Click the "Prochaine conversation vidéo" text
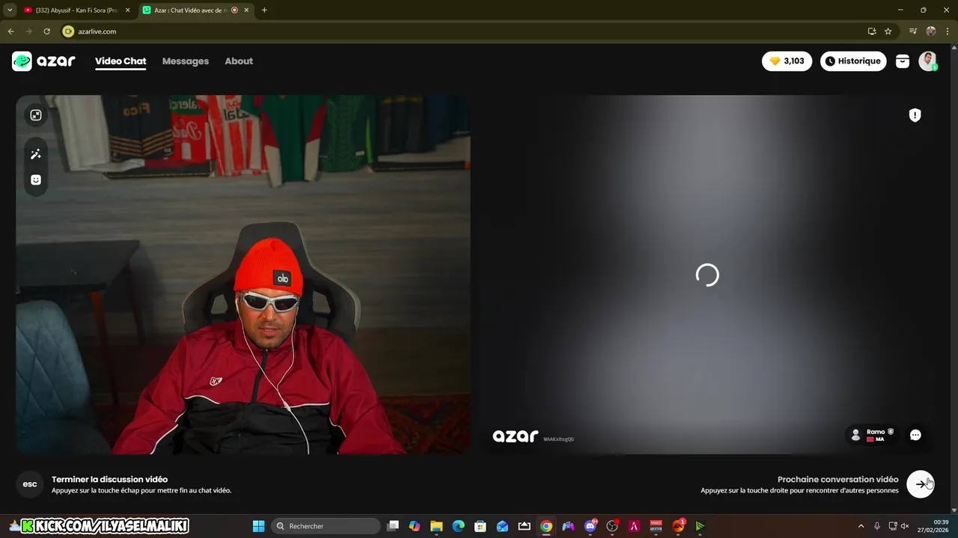The image size is (958, 538). tap(838, 480)
